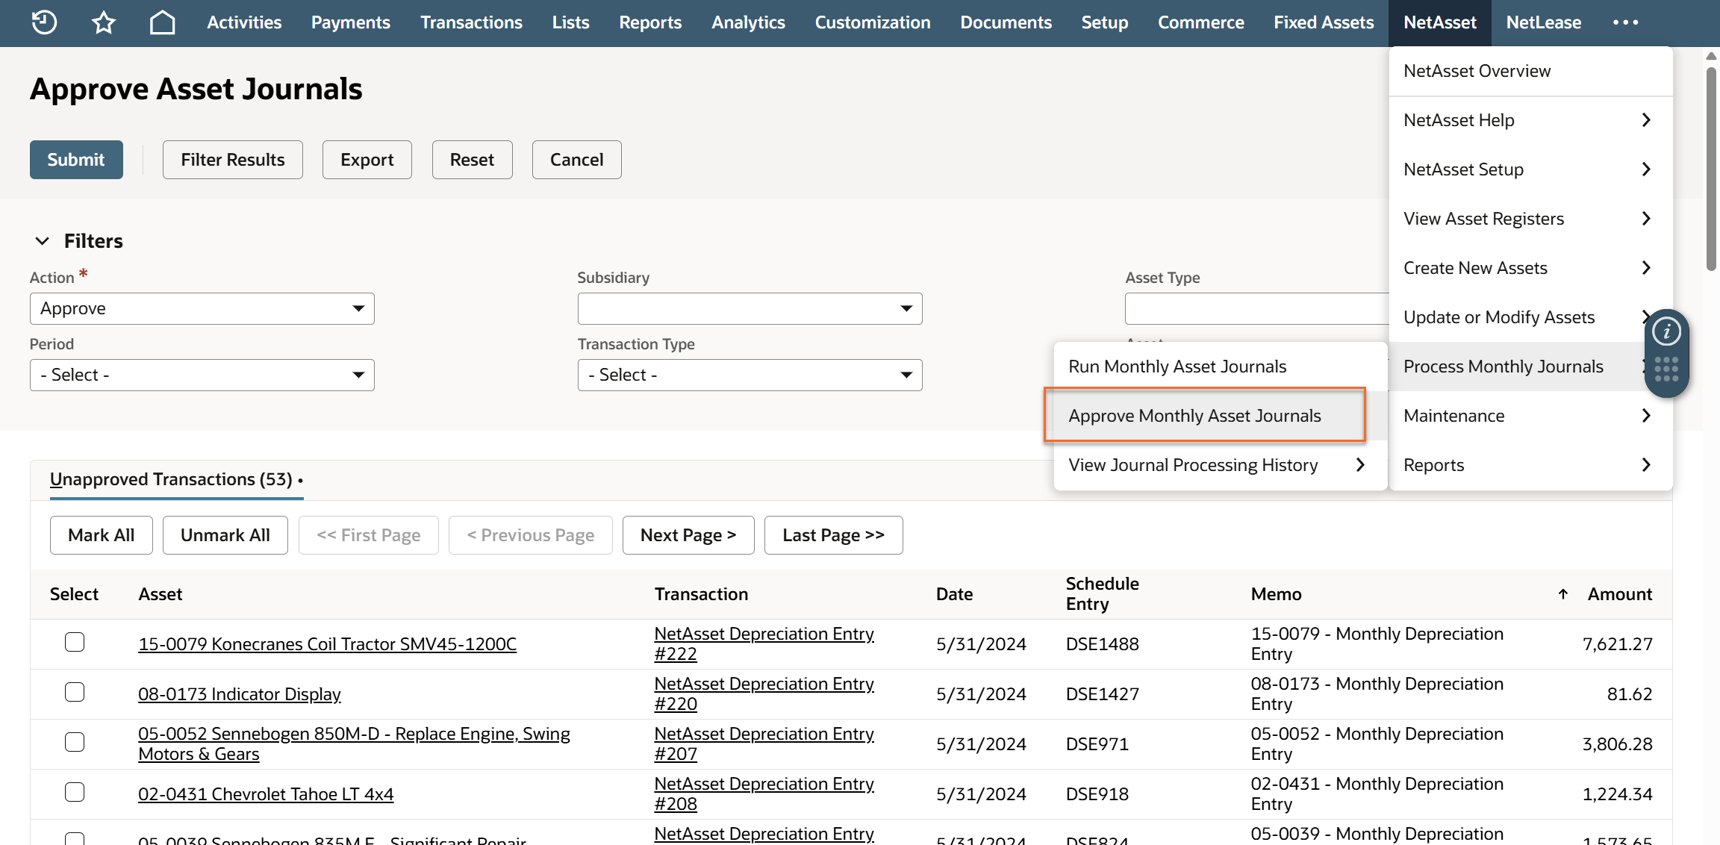1720x845 pixels.
Task: Open the Recent Records clock icon
Action: click(45, 22)
